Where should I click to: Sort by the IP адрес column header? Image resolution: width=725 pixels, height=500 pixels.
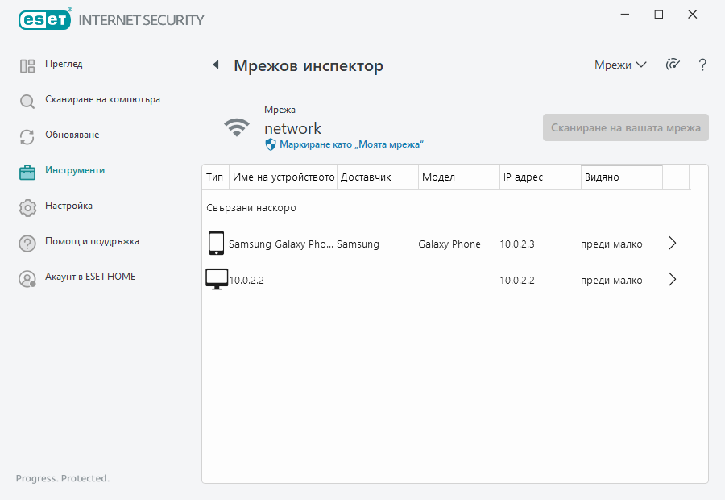[539, 177]
